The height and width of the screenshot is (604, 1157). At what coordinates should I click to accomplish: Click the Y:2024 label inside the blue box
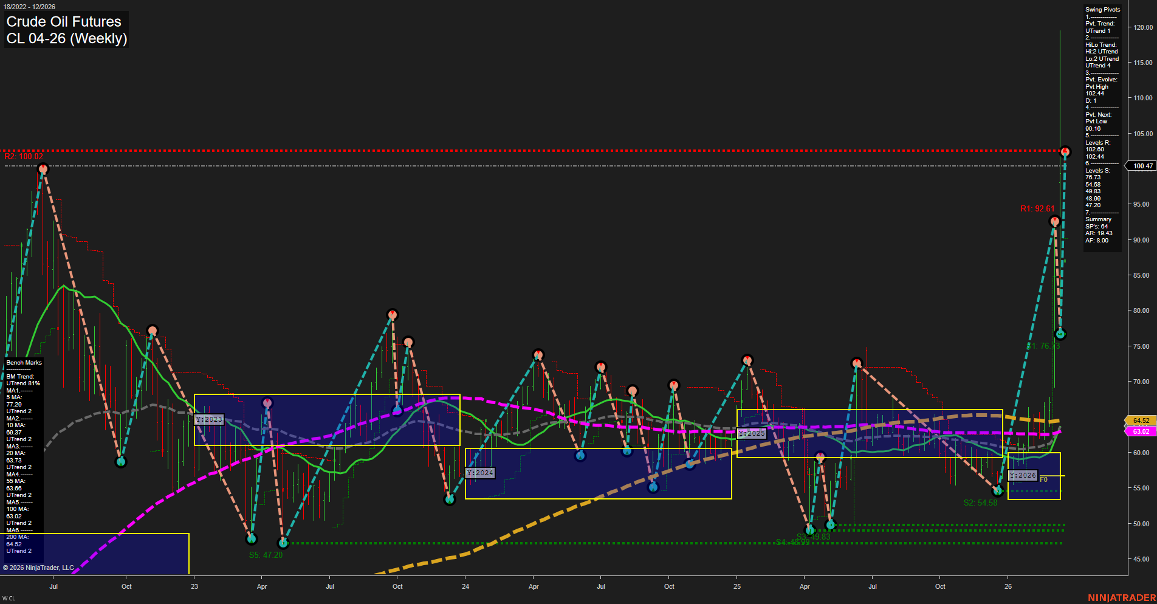point(479,472)
